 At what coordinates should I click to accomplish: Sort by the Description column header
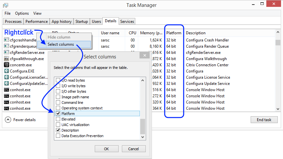[x=196, y=33]
